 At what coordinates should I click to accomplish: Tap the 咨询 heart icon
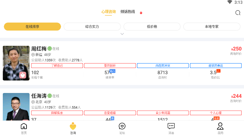[73, 126]
